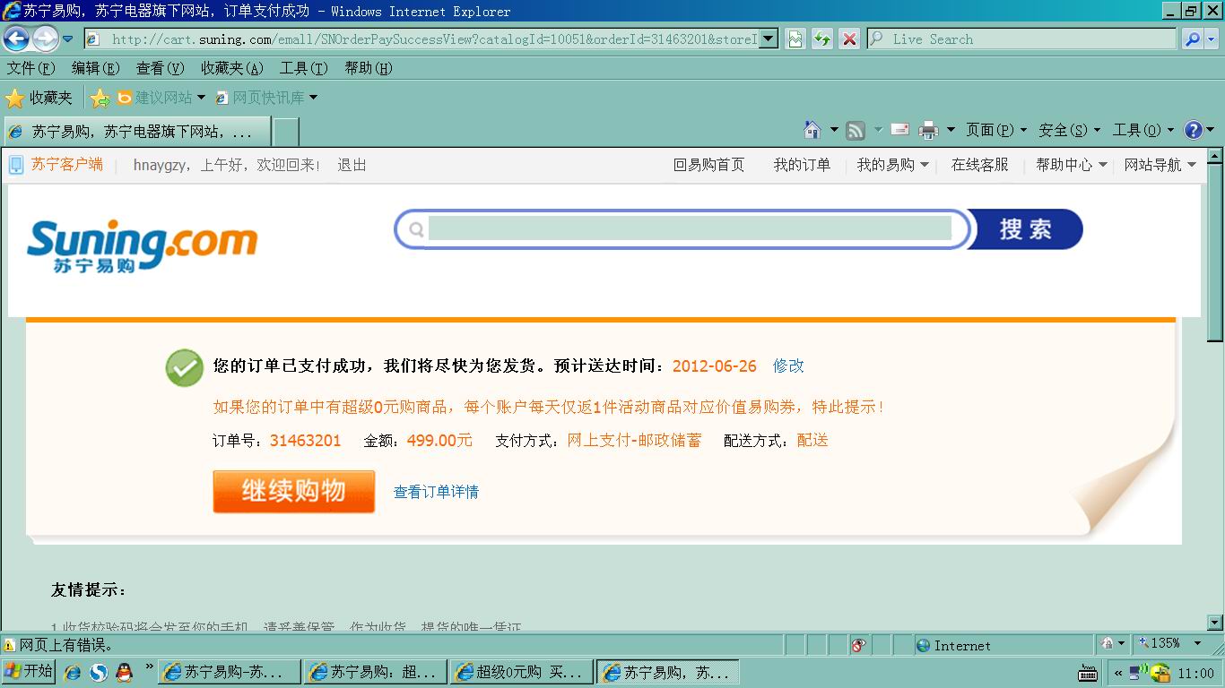Select the 苏宁易购 browser tab
This screenshot has width=1225, height=688.
pos(136,132)
